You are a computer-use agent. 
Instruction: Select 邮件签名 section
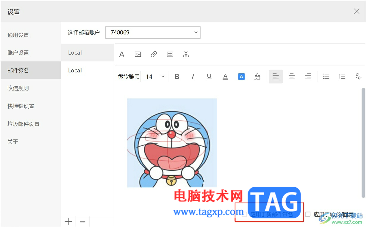pos(31,71)
